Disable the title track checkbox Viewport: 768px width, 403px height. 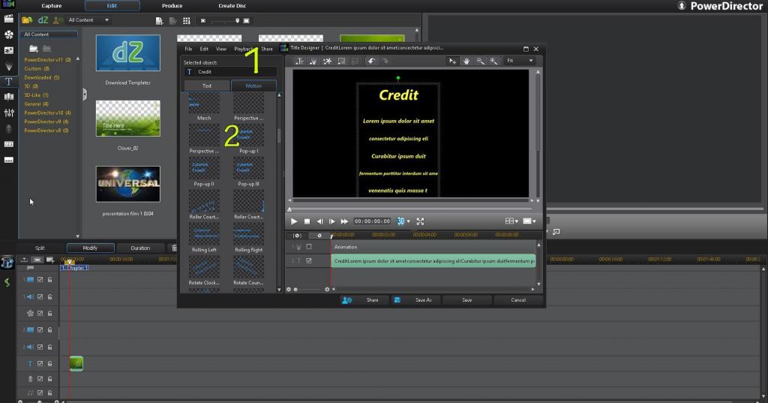pyautogui.click(x=40, y=364)
